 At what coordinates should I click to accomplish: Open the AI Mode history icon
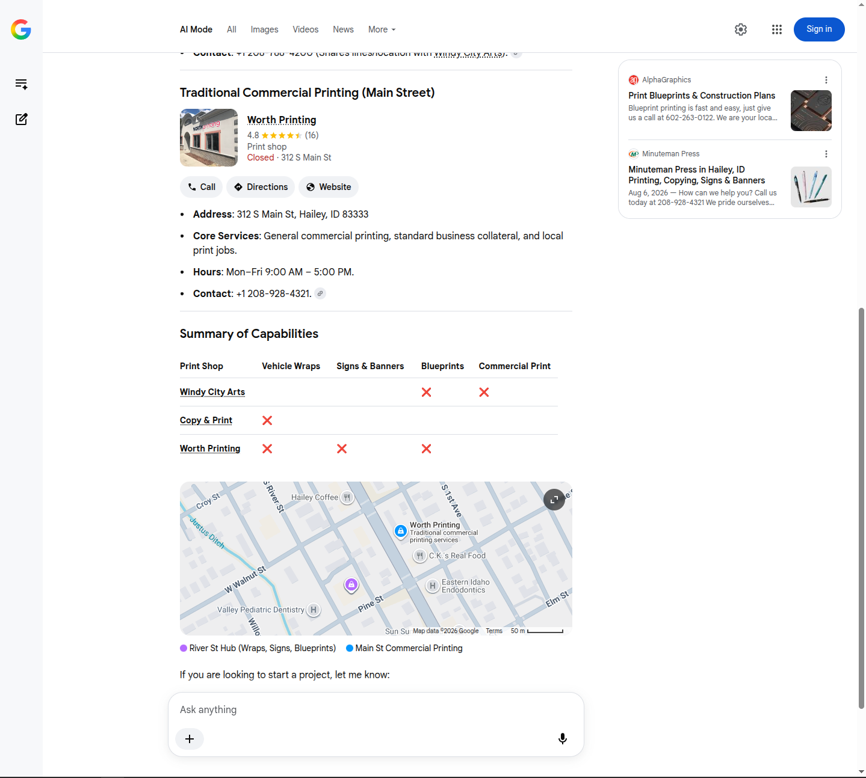21,84
